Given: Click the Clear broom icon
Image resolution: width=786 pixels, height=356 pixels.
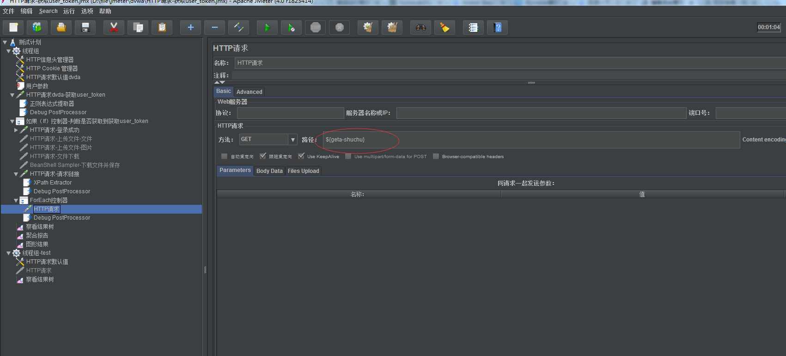Looking at the screenshot, I should tap(368, 27).
